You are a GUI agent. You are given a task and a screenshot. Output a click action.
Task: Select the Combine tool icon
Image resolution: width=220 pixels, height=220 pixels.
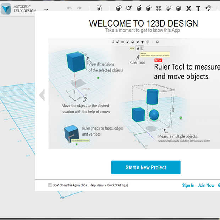(x=178, y=9)
